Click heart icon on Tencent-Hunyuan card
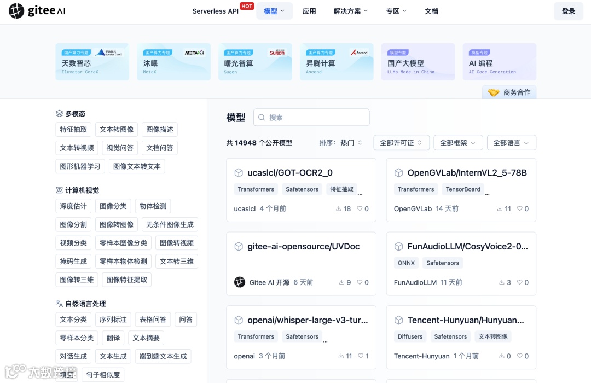Image resolution: width=591 pixels, height=383 pixels. pyautogui.click(x=520, y=356)
